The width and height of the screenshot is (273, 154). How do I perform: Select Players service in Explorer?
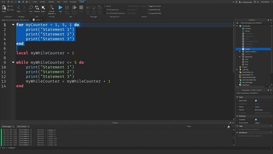(x=245, y=67)
